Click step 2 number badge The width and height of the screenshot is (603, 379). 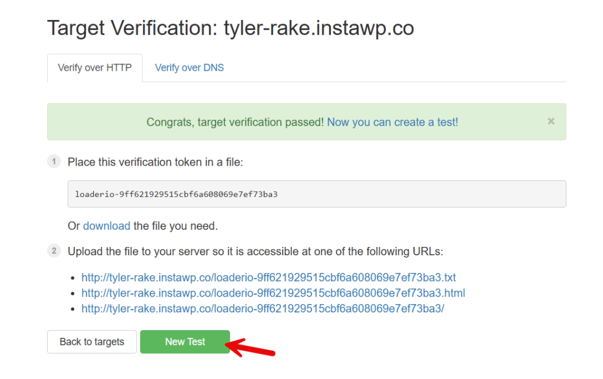pos(54,251)
